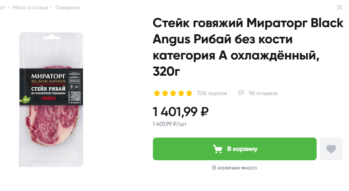Enlarge the Miratorg ribeye product image
The image size is (349, 191).
tap(51, 100)
